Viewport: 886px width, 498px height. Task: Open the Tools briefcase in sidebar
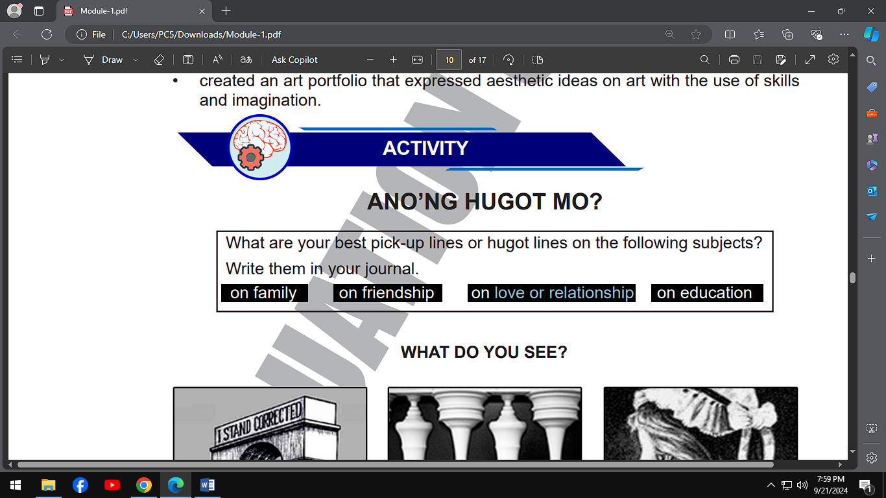pyautogui.click(x=872, y=113)
